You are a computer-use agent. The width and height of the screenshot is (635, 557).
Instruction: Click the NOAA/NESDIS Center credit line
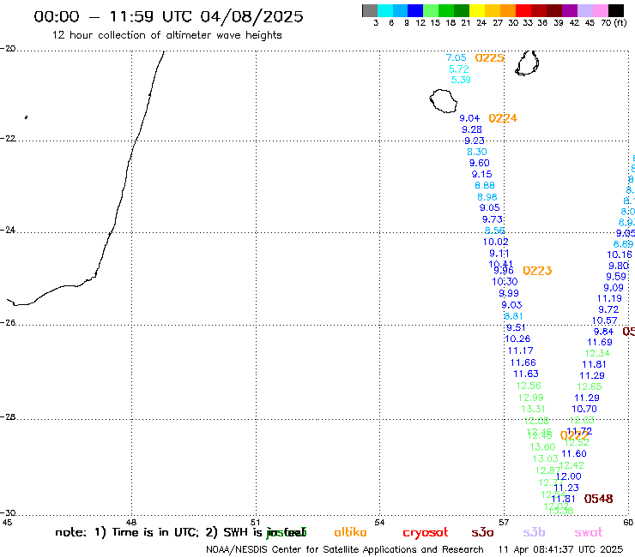[345, 550]
